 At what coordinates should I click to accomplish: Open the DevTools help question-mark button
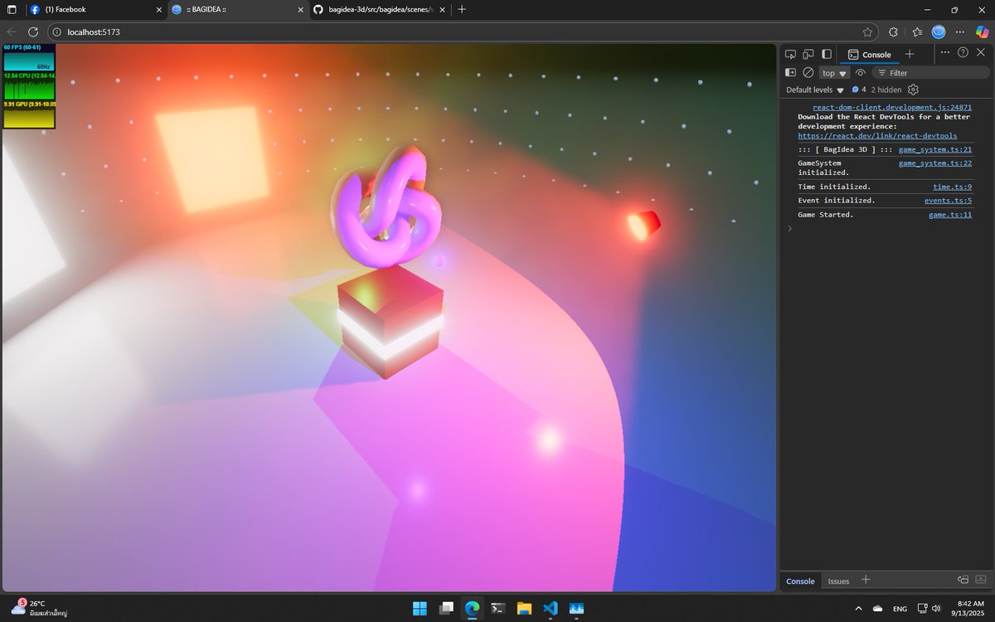pos(963,52)
